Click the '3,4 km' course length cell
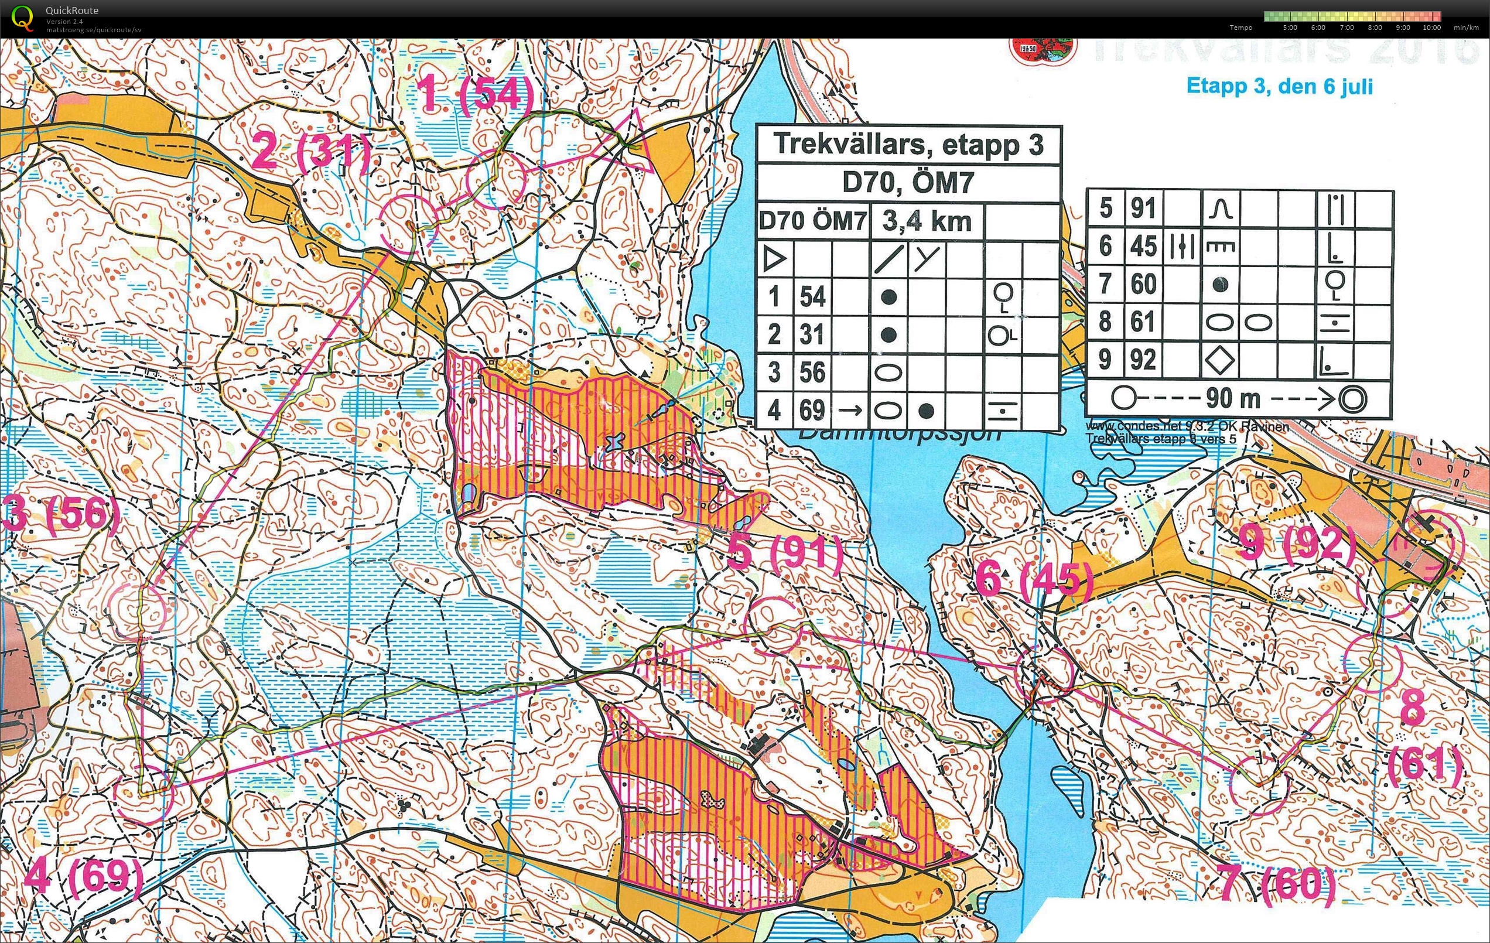1490x943 pixels. 927,221
